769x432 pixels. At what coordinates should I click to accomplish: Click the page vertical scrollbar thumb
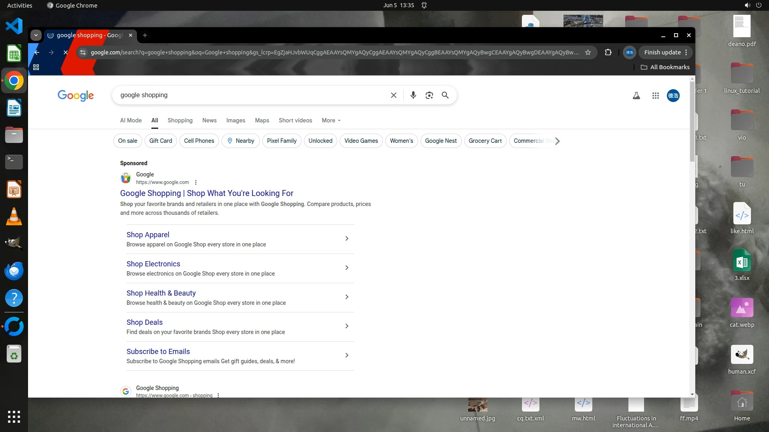pyautogui.click(x=692, y=120)
